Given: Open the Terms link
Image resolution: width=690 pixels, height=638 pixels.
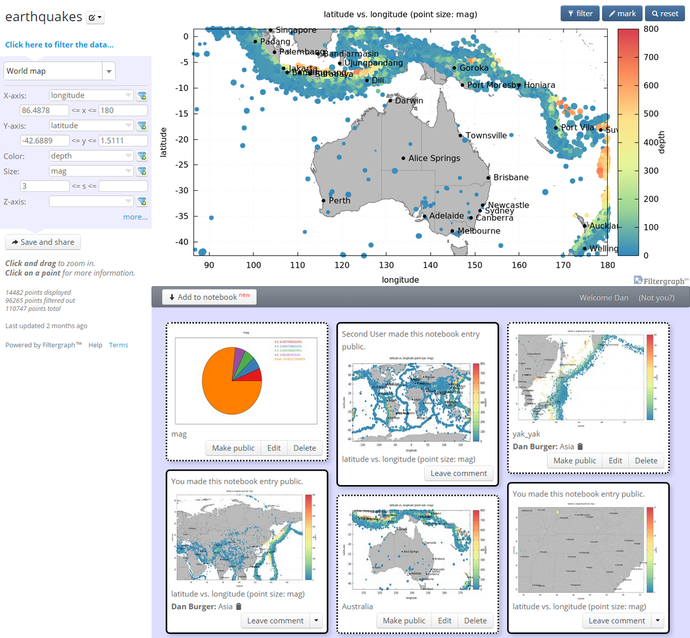Looking at the screenshot, I should [118, 345].
